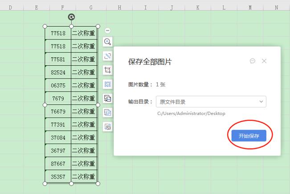Click the 06375 row in the picture
Image resolution: width=290 pixels, height=194 pixels.
click(x=71, y=85)
